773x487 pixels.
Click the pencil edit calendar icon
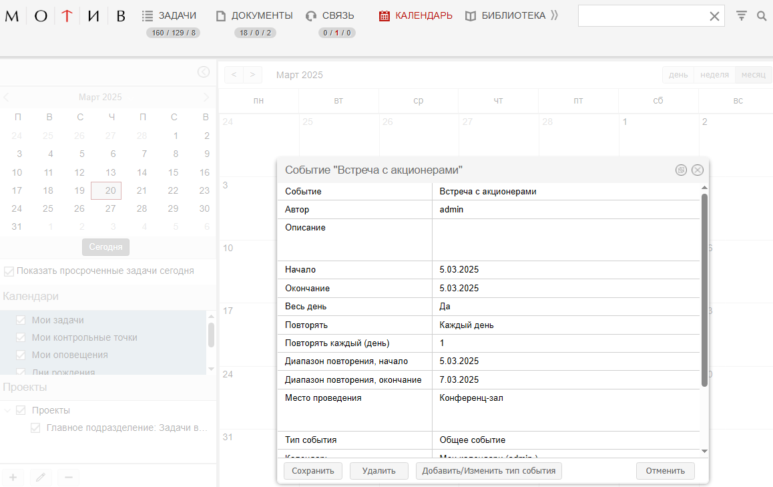tap(41, 477)
